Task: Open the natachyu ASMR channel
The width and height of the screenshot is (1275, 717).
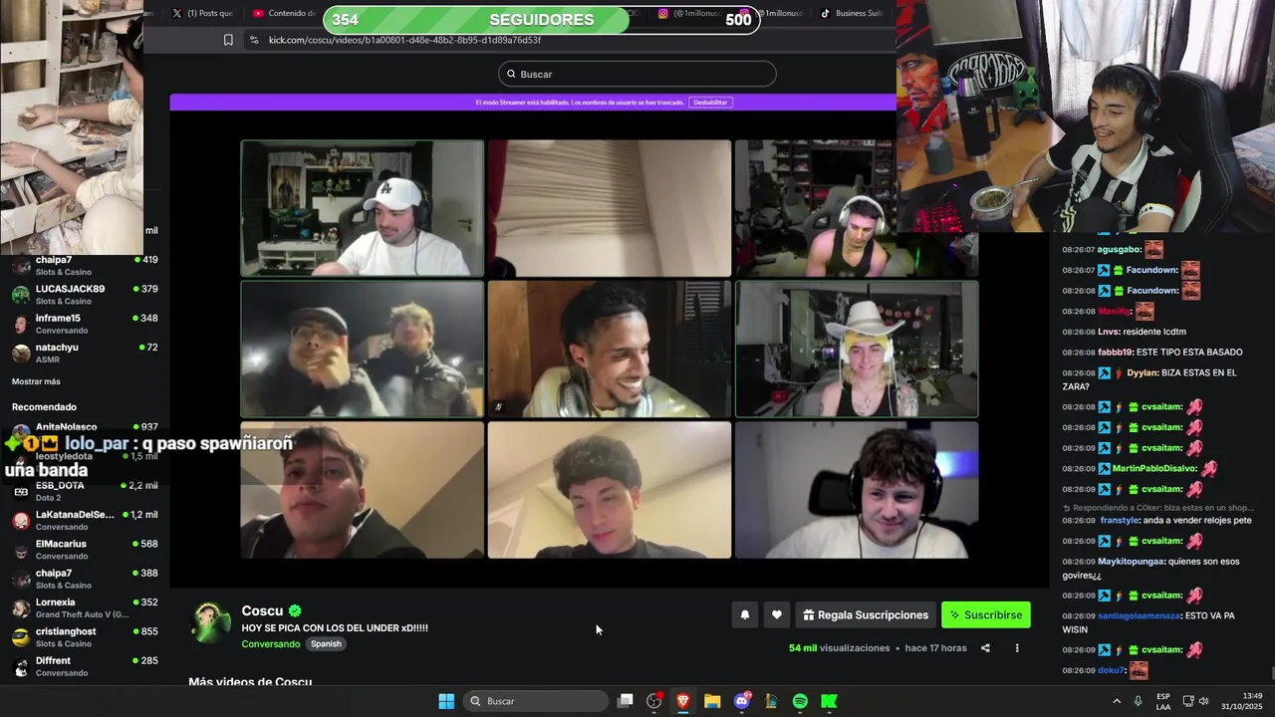Action: pyautogui.click(x=85, y=353)
